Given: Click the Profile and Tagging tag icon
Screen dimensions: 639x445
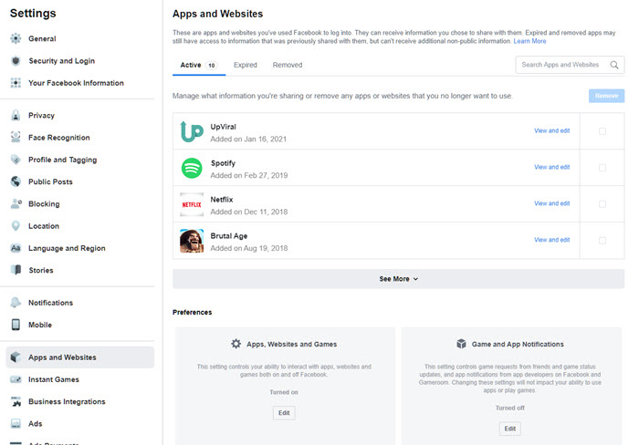Looking at the screenshot, I should point(16,160).
